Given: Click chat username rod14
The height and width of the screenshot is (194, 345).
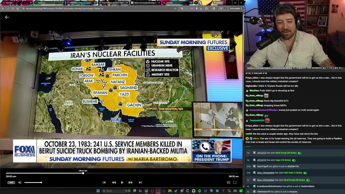Looking at the screenshot, I should click(x=249, y=134).
